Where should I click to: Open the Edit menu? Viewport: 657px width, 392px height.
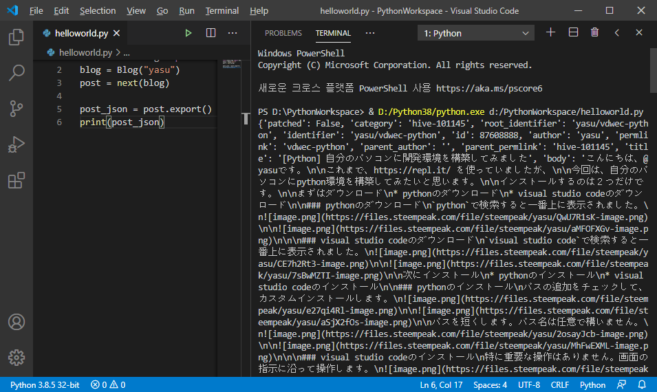[x=61, y=10]
